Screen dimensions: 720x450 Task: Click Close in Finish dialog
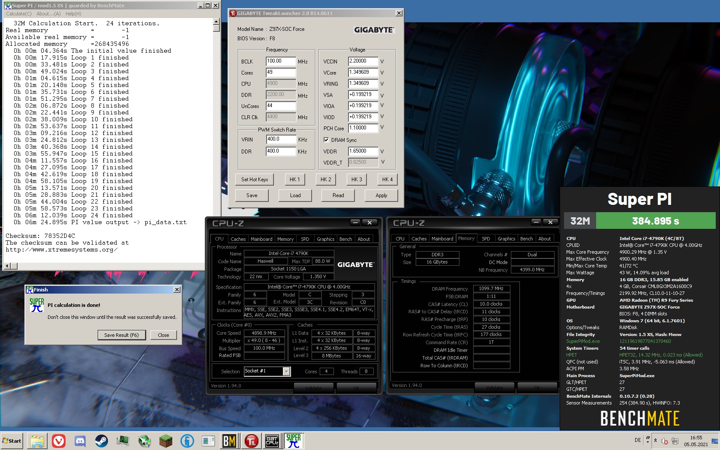(x=163, y=335)
